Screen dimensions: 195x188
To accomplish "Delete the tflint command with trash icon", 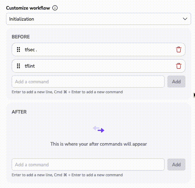I will click(x=179, y=66).
